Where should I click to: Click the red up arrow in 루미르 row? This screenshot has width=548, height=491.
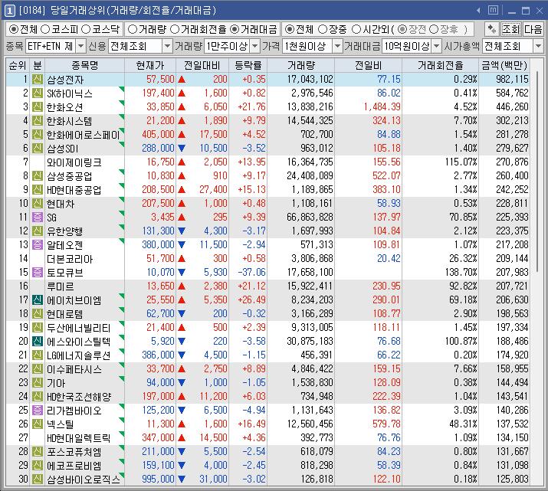[182, 286]
